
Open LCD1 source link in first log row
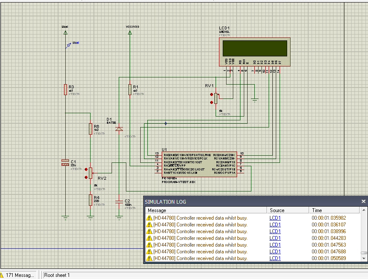click(x=275, y=218)
